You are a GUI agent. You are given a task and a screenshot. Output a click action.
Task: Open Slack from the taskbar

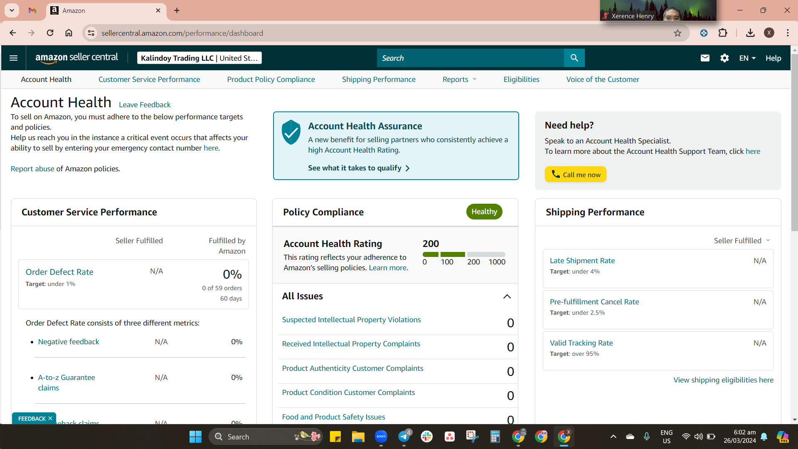pos(427,437)
